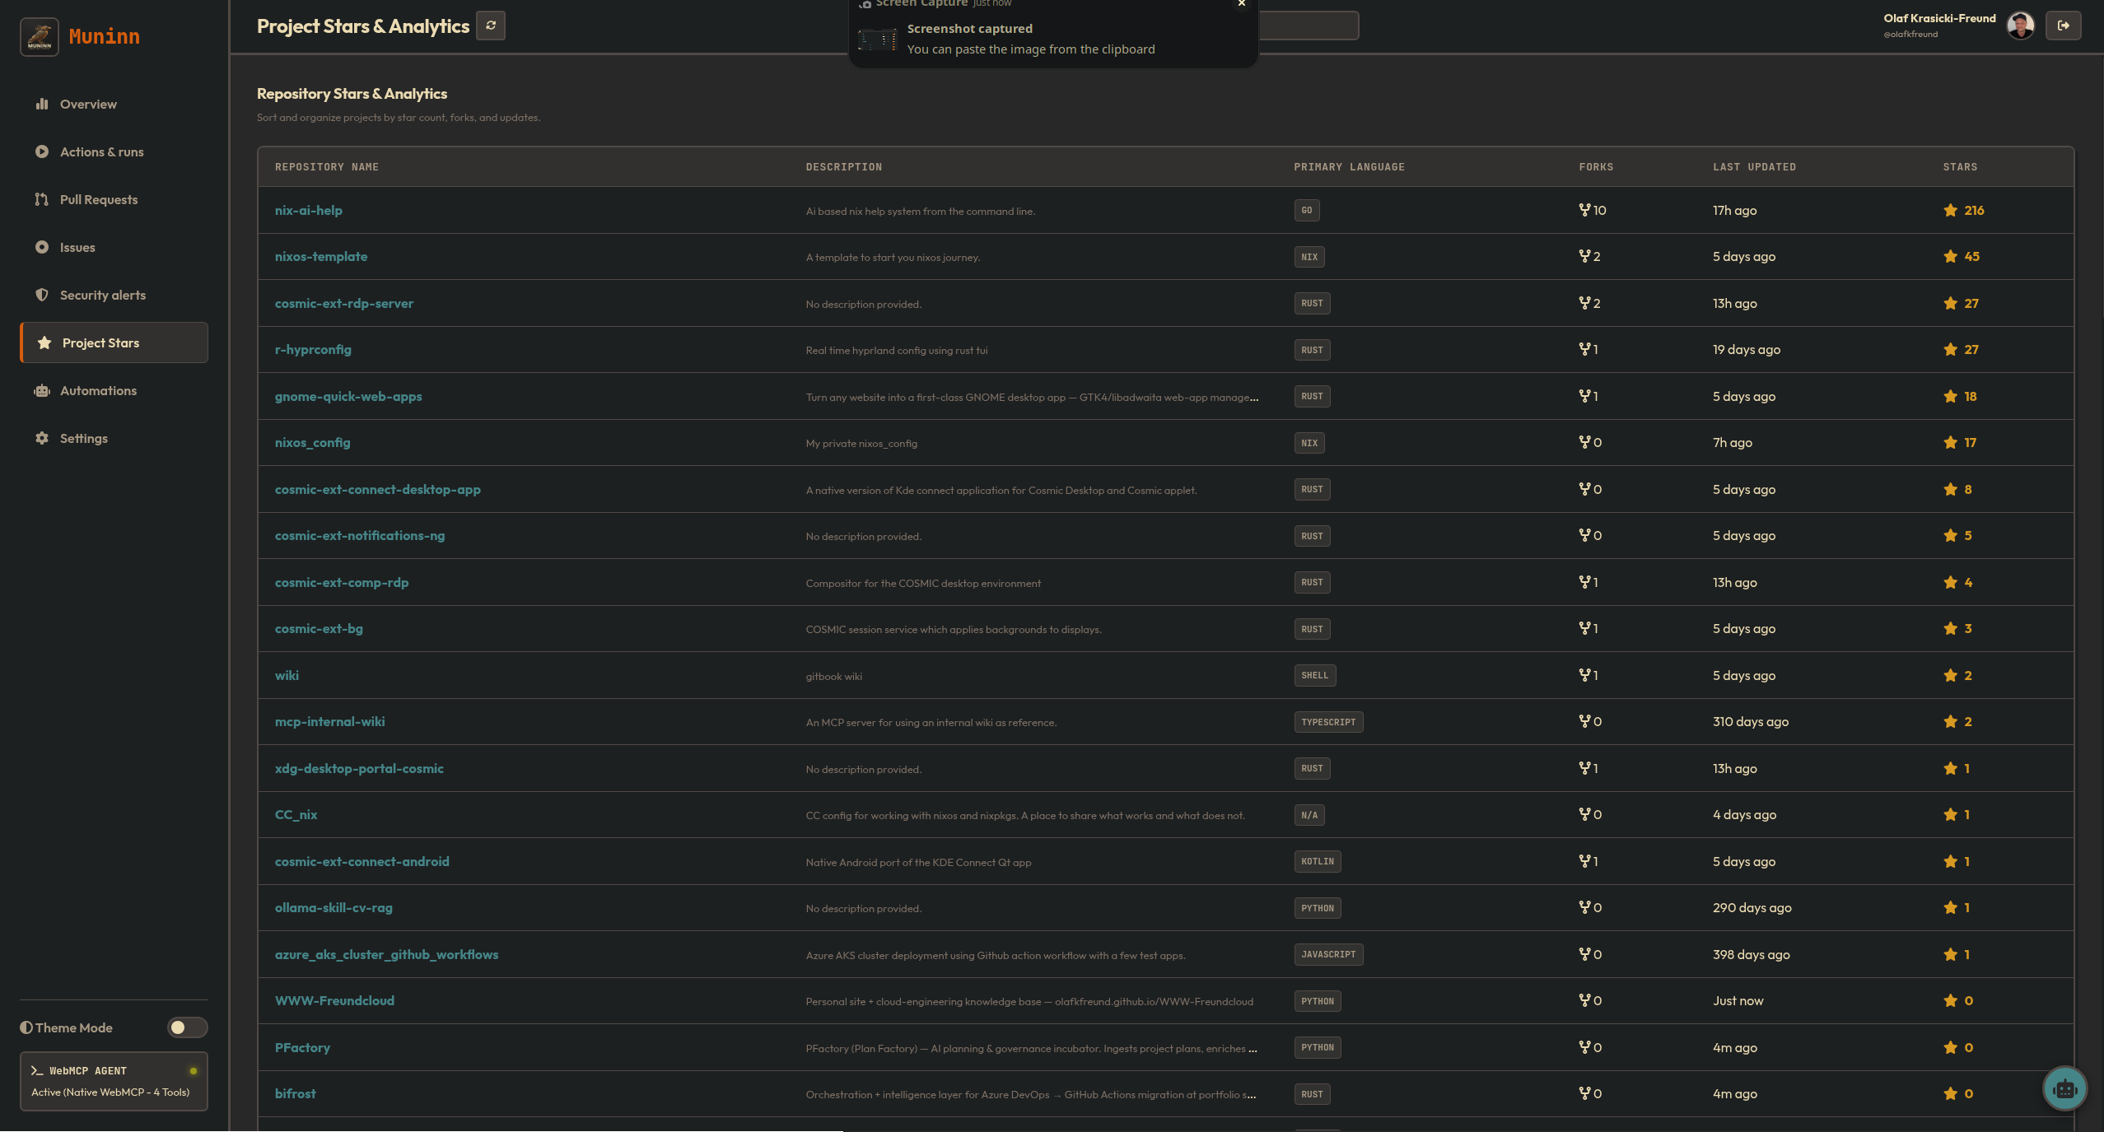The width and height of the screenshot is (2104, 1132).
Task: Sort by Description column header
Action: coord(843,167)
